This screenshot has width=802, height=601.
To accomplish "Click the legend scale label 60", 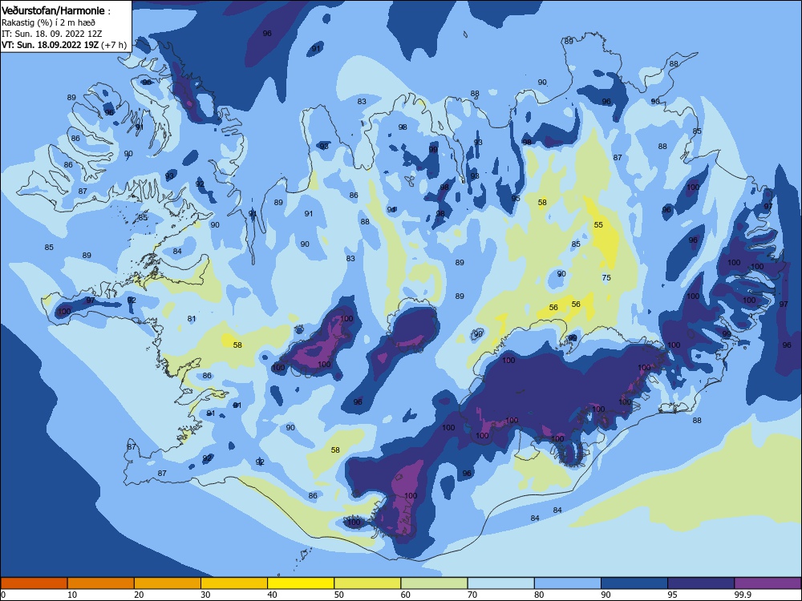I will pyautogui.click(x=406, y=595).
